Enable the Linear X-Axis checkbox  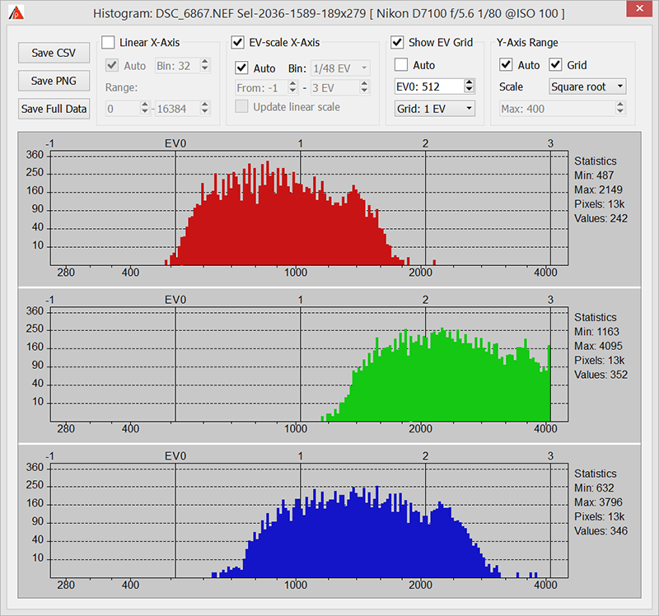109,43
